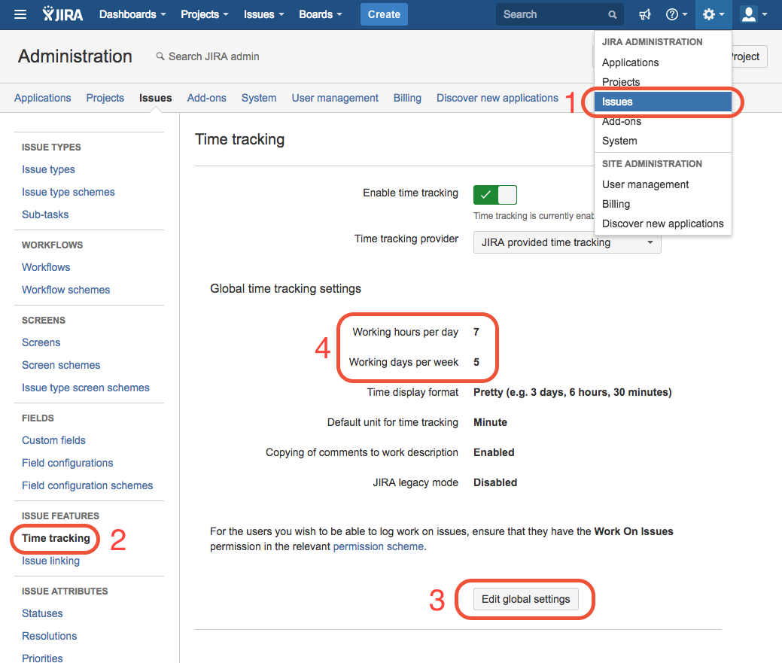The width and height of the screenshot is (782, 663).
Task: Open Custom fields sidebar link
Action: tap(53, 441)
